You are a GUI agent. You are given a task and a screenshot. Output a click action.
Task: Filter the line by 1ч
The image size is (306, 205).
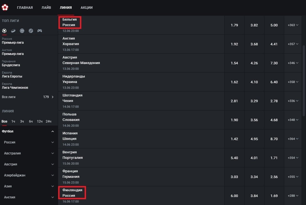[13, 121]
